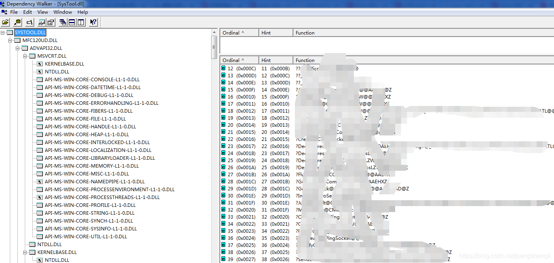The height and width of the screenshot is (263, 554).
Task: Collapse the lower KERNELBASE.DLL node
Action: (26, 252)
